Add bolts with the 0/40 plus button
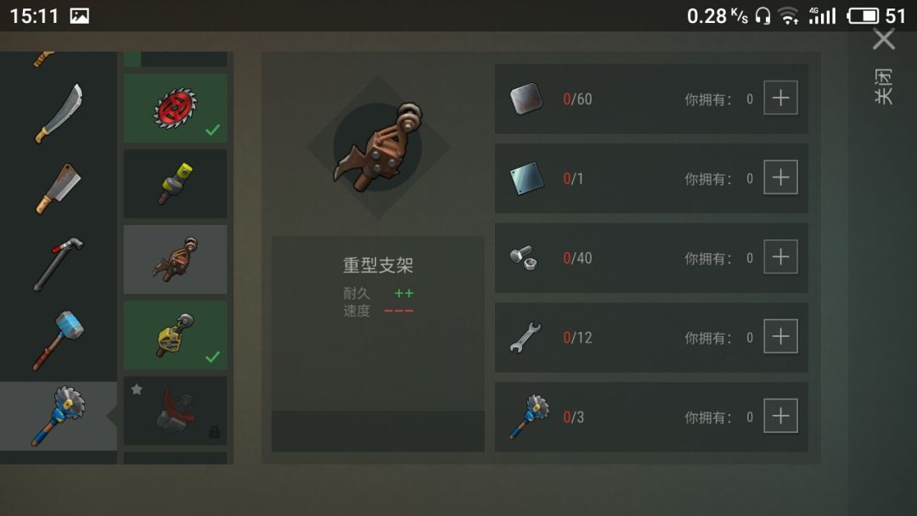Screen dimensions: 917x516 (781, 256)
